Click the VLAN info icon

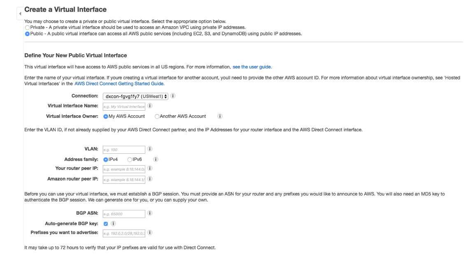(150, 149)
